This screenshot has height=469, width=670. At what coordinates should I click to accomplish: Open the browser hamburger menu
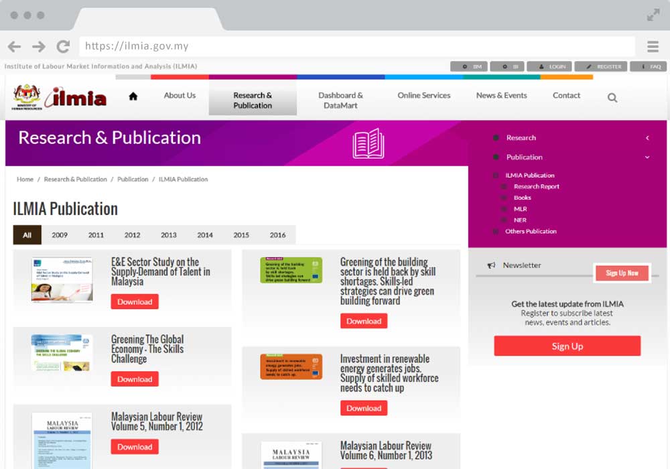(x=653, y=46)
